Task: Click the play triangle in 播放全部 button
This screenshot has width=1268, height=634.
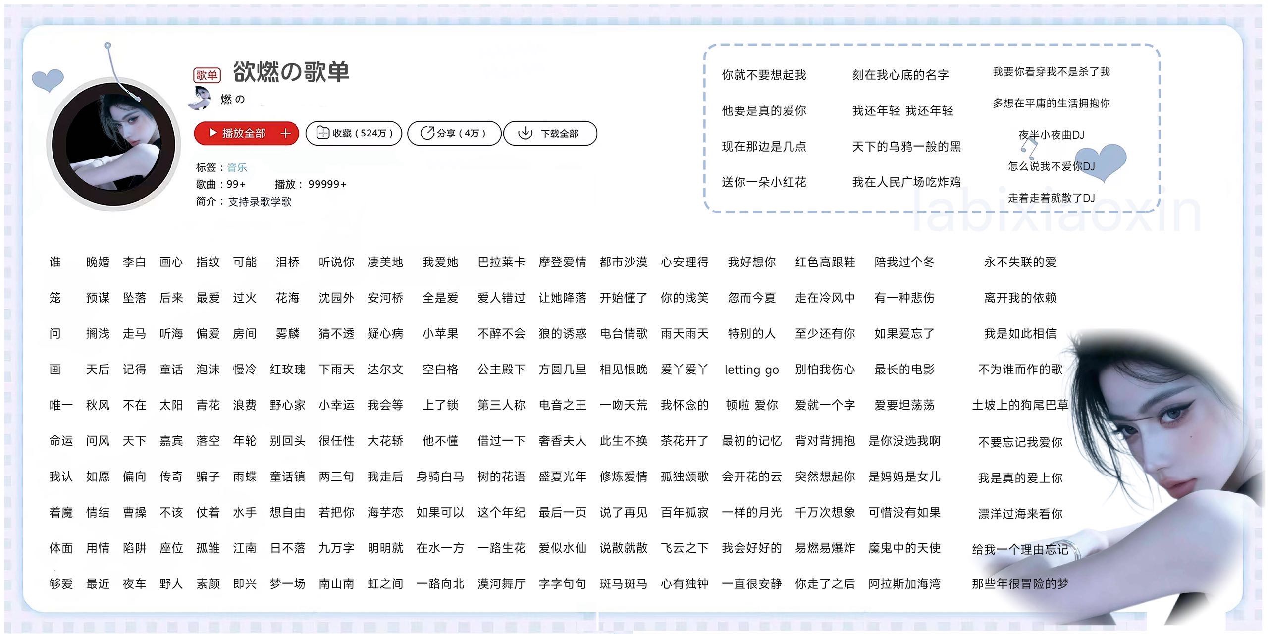Action: point(213,133)
